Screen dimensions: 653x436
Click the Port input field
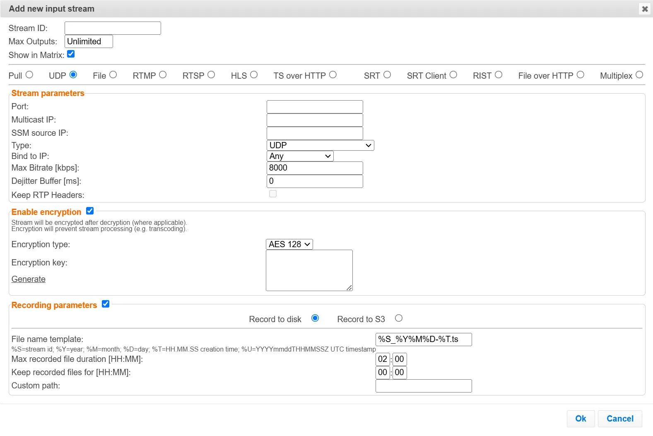point(315,107)
